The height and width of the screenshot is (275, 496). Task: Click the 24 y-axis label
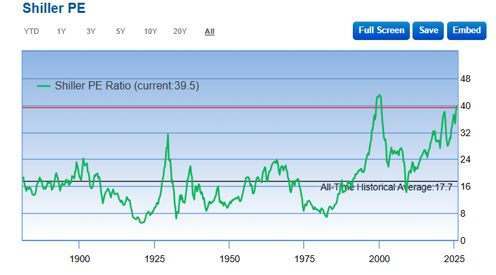(465, 159)
